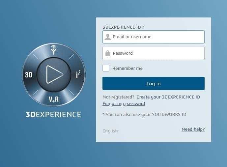227x167 pixels.
Task: Select the 3D quadrant of the compass
Action: pyautogui.click(x=29, y=75)
